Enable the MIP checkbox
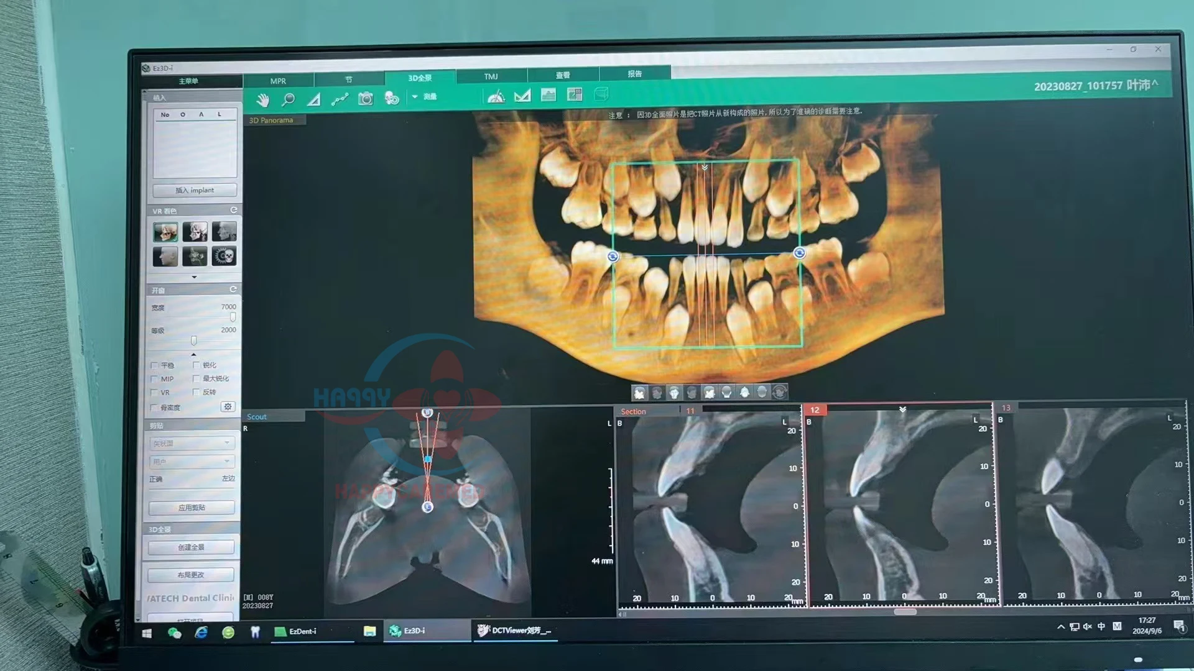Viewport: 1194px width, 671px height. [x=154, y=379]
